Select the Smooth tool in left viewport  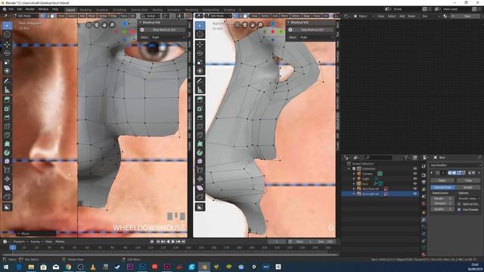click(x=7, y=161)
